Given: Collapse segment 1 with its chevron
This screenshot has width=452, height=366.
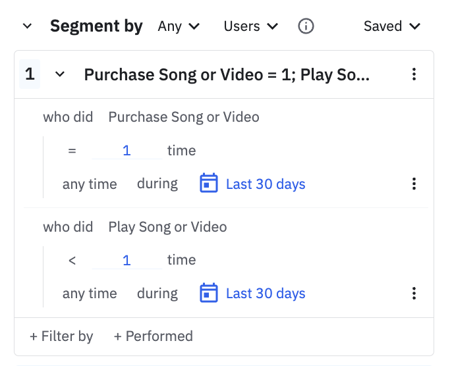Looking at the screenshot, I should [60, 74].
